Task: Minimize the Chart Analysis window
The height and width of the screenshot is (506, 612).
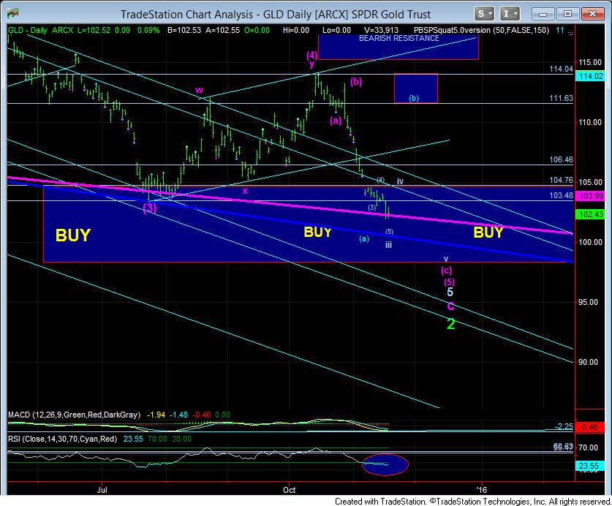Action: pyautogui.click(x=543, y=14)
